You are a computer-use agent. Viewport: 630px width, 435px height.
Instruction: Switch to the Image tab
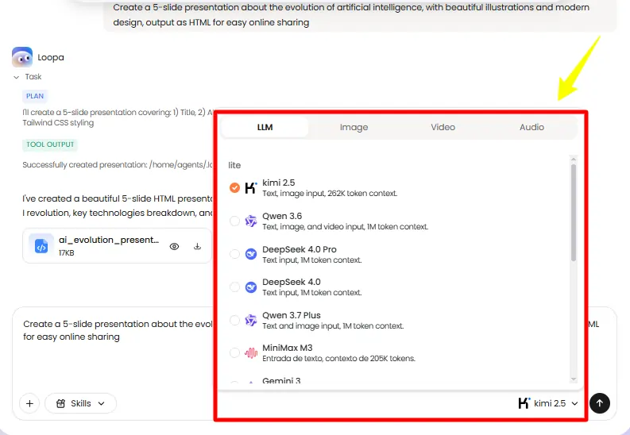pyautogui.click(x=354, y=127)
